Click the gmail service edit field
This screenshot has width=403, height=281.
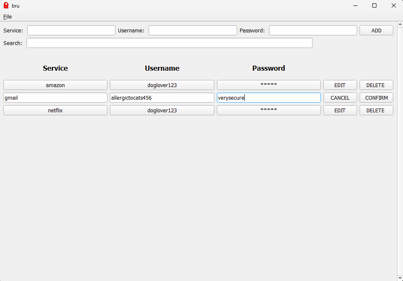click(55, 98)
